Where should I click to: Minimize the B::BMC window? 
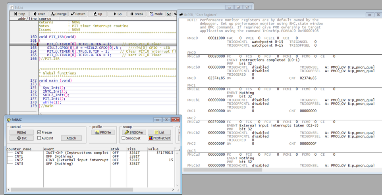point(158,120)
